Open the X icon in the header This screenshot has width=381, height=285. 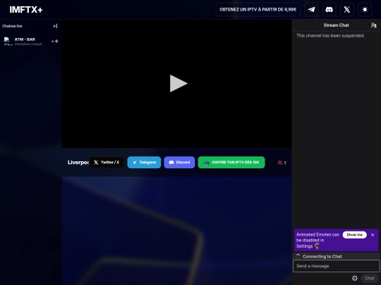(347, 10)
